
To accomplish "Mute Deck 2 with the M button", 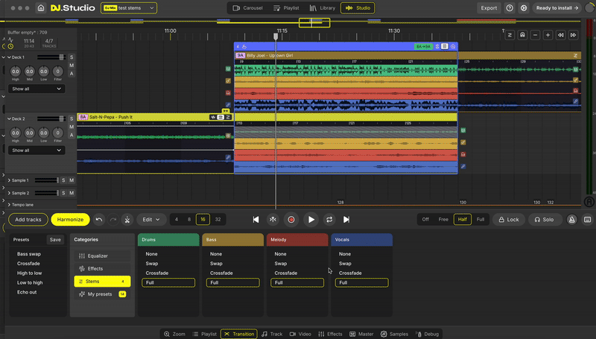I will point(72,127).
